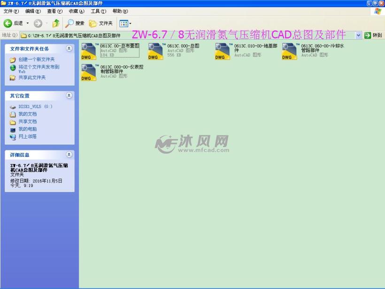Open 共享文档 from 其它位置
The width and height of the screenshot is (385, 289).
28,121
